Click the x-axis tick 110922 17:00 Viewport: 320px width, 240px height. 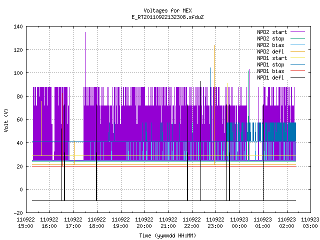coord(73,223)
